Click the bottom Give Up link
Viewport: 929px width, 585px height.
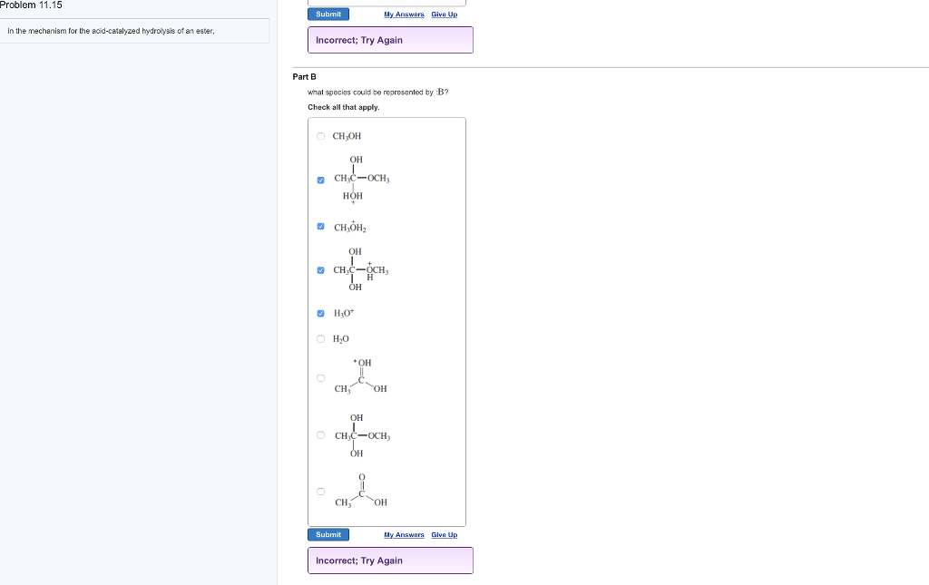click(444, 534)
